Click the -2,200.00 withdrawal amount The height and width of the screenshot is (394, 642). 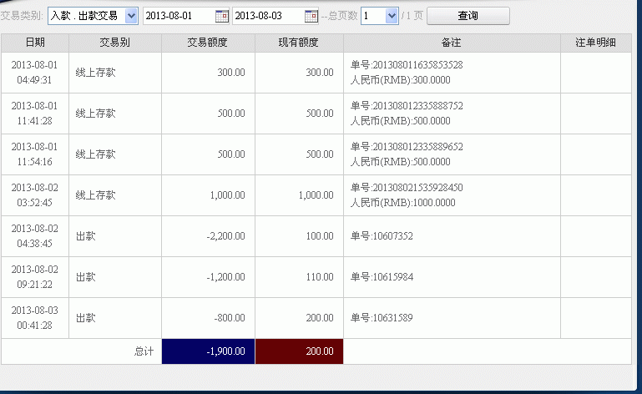click(x=225, y=236)
